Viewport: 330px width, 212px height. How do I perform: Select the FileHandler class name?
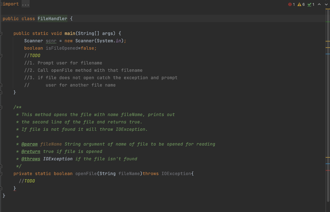point(52,18)
